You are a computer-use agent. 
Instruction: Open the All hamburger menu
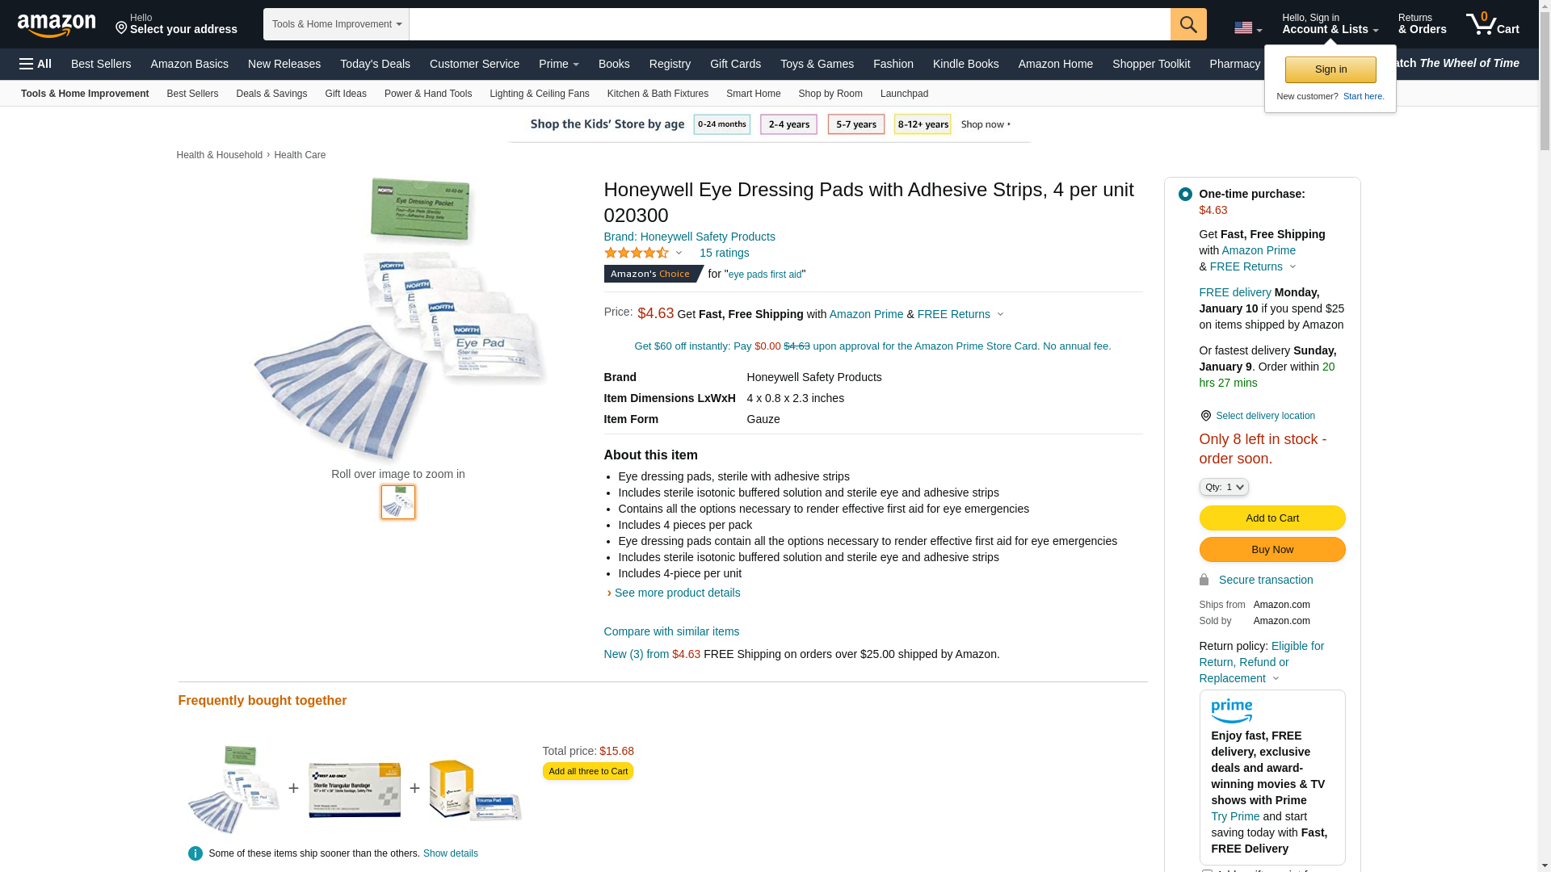click(x=36, y=64)
